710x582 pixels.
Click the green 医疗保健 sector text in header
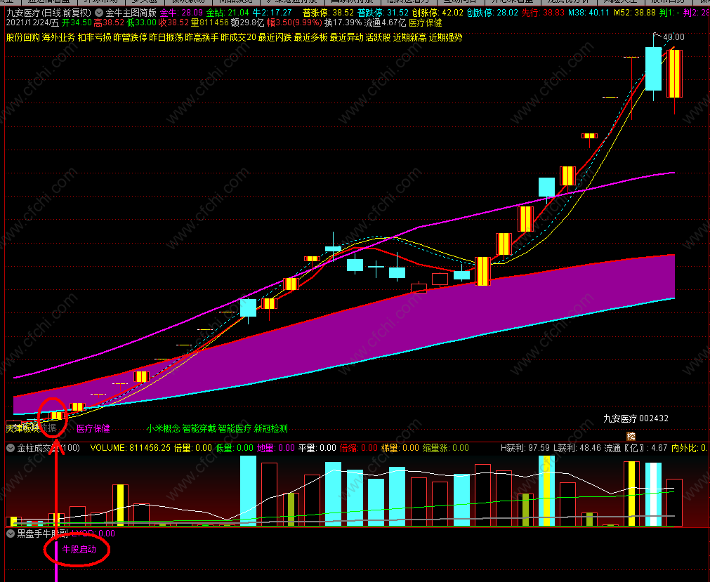[x=426, y=22]
